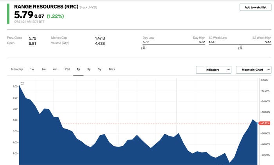Click the Market Cap label
This screenshot has height=165, width=274.
click(x=59, y=38)
